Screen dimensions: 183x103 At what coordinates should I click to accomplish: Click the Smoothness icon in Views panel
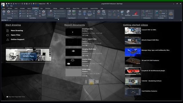(x=135, y=13)
